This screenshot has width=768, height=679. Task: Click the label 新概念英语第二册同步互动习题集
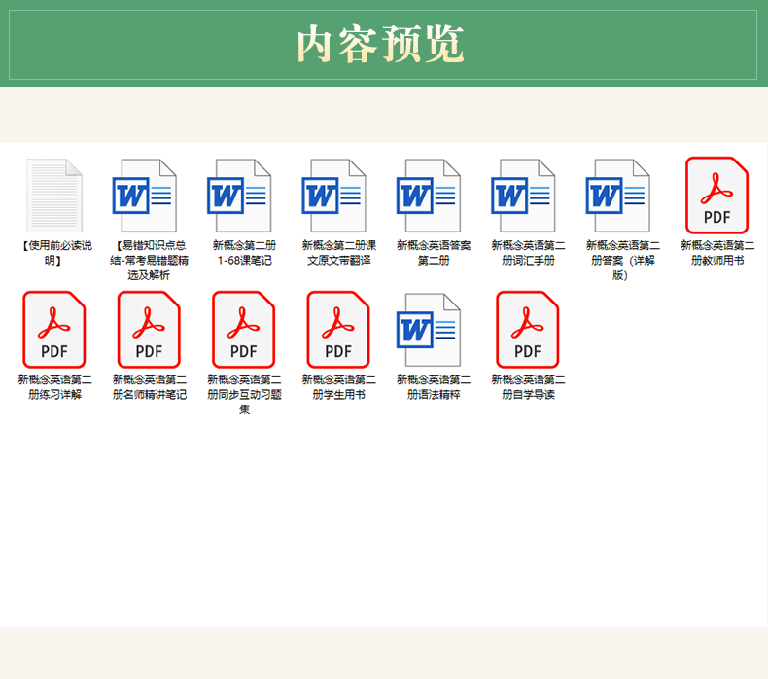(x=244, y=394)
